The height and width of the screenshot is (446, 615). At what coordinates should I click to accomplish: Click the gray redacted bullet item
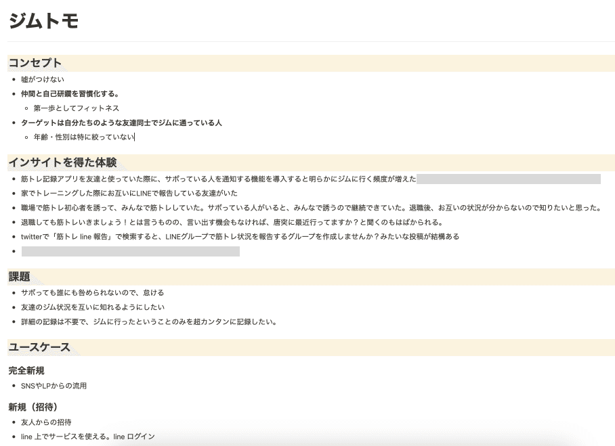click(x=131, y=251)
